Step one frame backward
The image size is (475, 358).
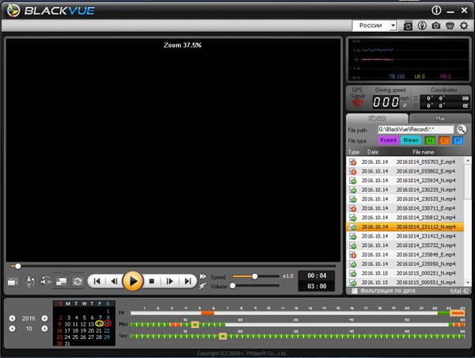pyautogui.click(x=114, y=281)
